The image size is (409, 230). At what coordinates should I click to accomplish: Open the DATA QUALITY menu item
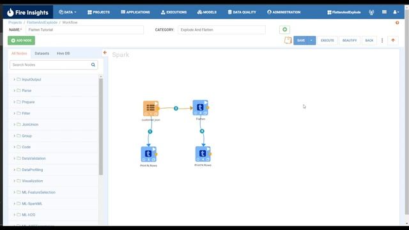pos(242,12)
